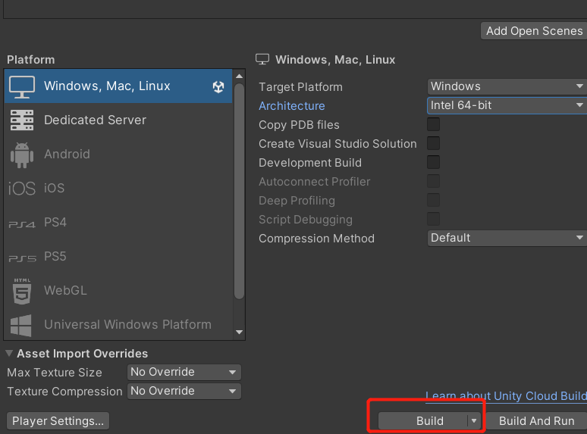The height and width of the screenshot is (434, 587).
Task: Click the Compression Method label
Action: 316,239
